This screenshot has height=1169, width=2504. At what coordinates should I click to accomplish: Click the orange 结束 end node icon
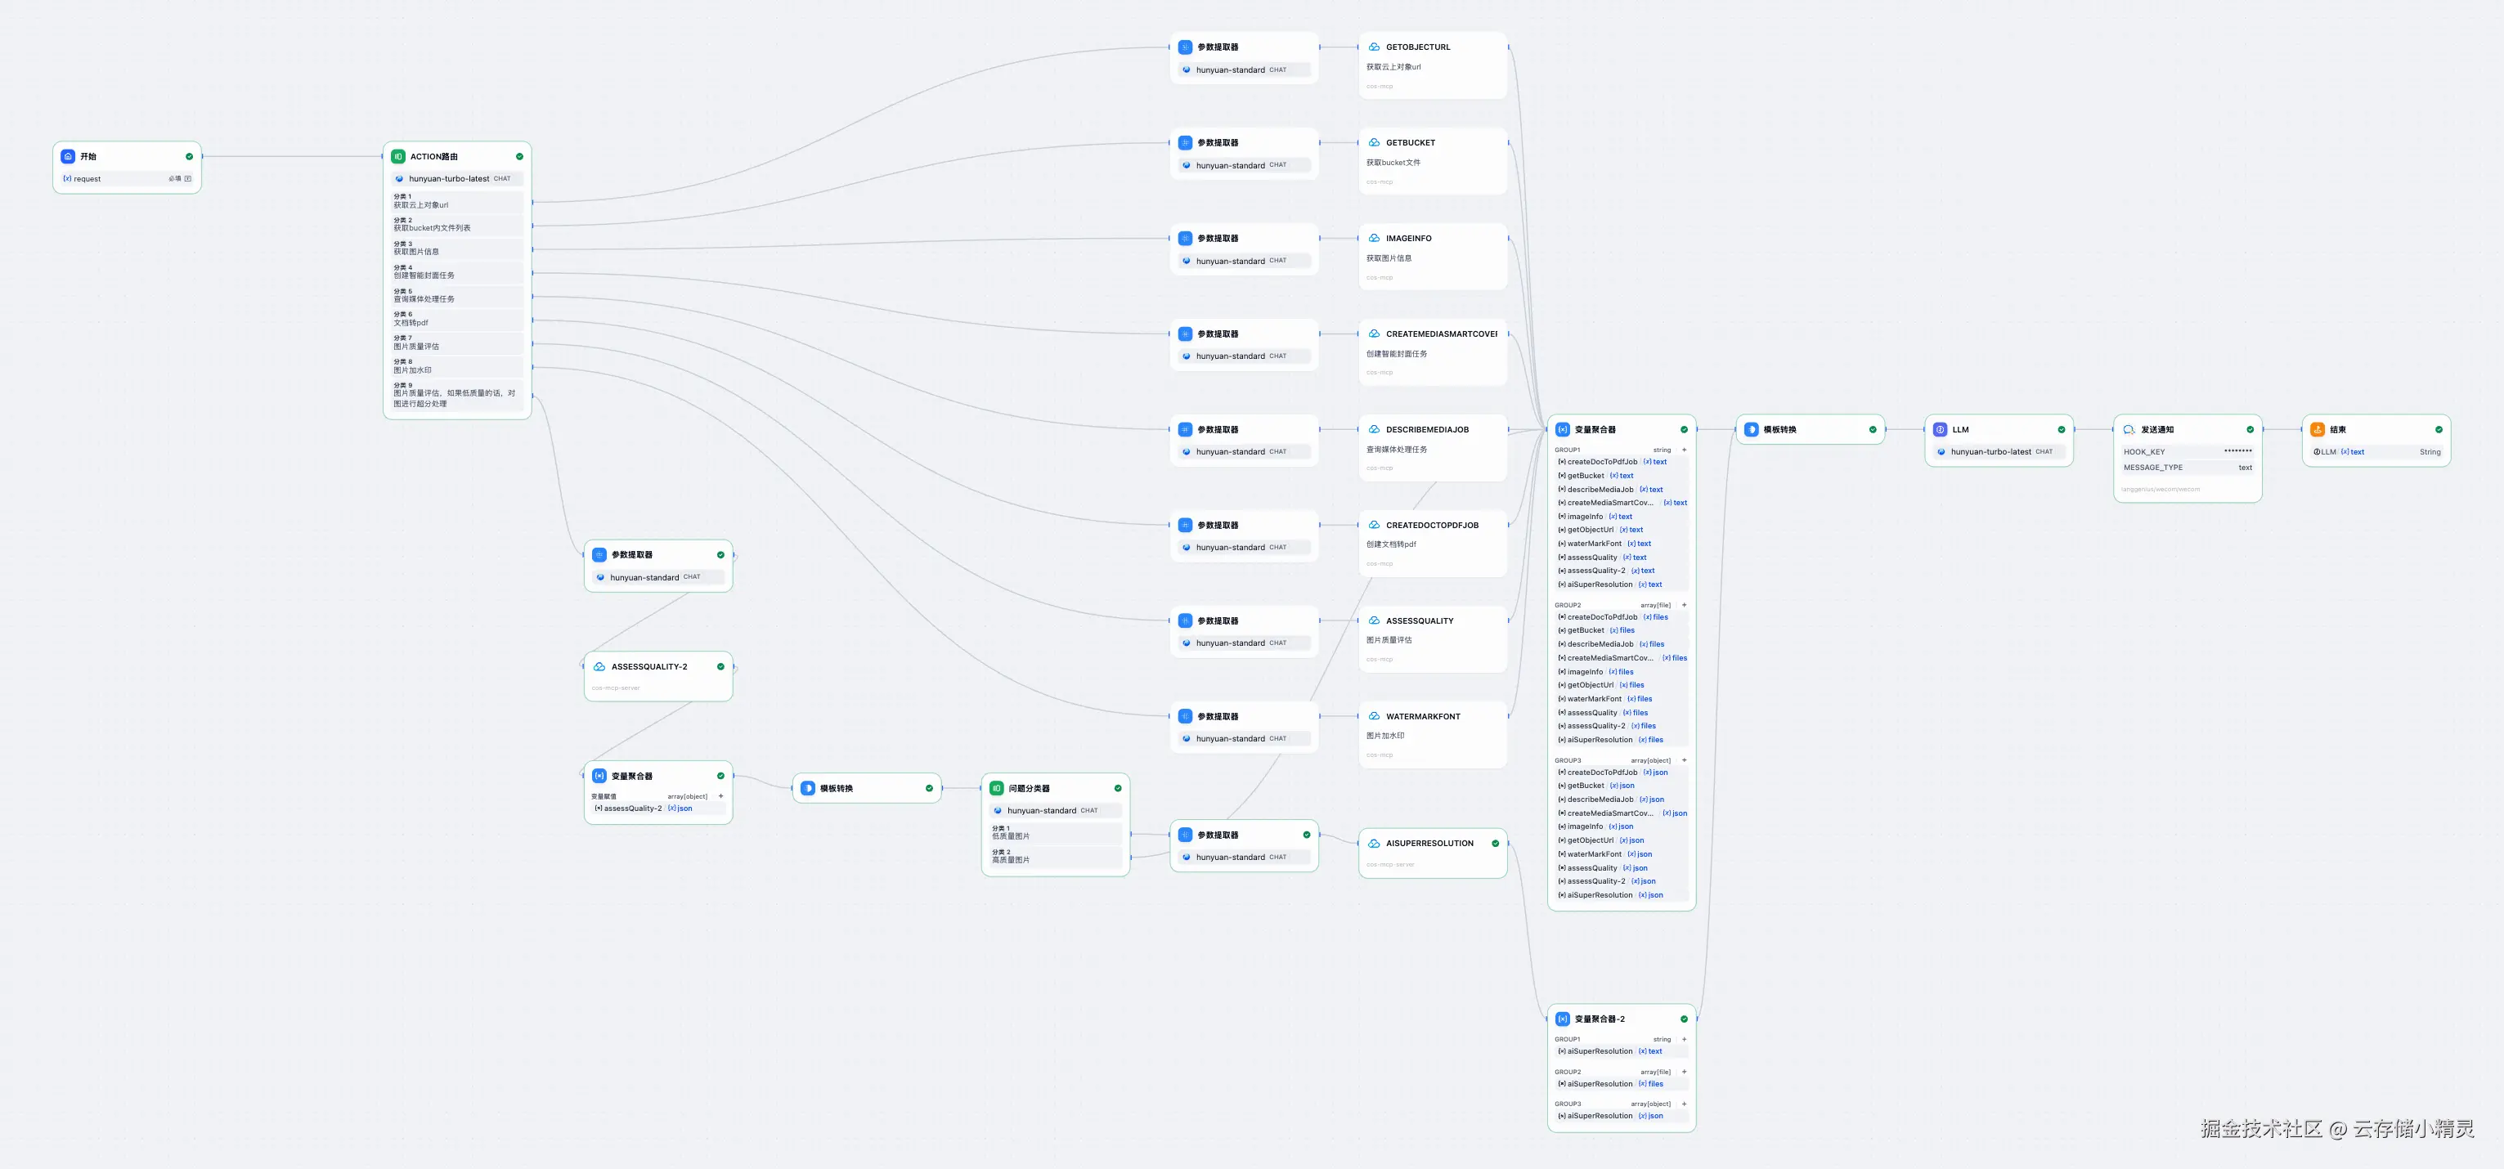coord(2317,429)
